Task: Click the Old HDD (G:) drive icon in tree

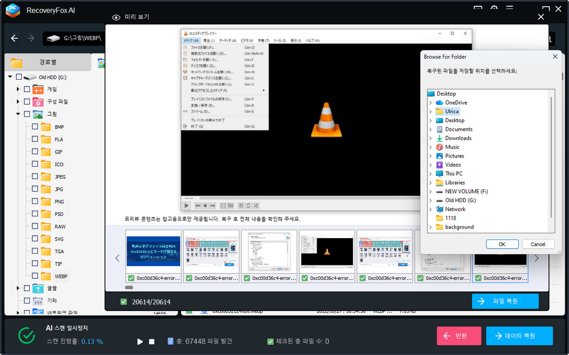Action: tap(30, 77)
